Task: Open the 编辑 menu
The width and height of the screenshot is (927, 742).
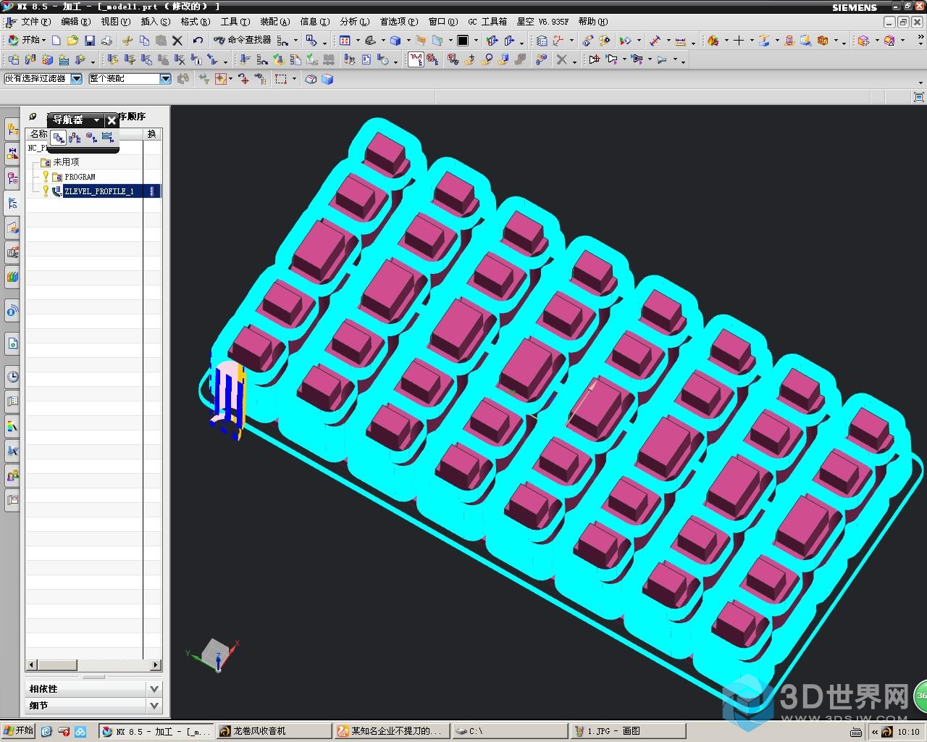Action: [76, 22]
